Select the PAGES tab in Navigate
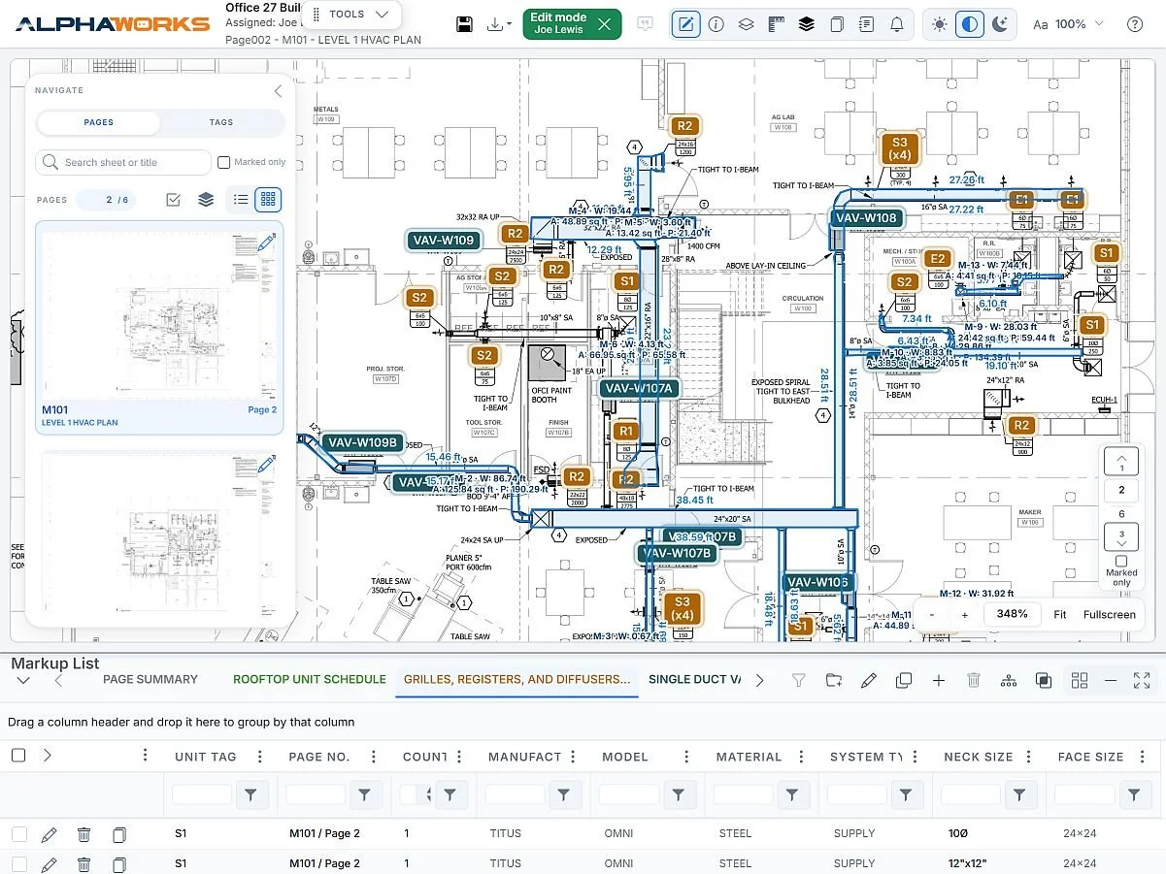The image size is (1166, 874). click(98, 122)
